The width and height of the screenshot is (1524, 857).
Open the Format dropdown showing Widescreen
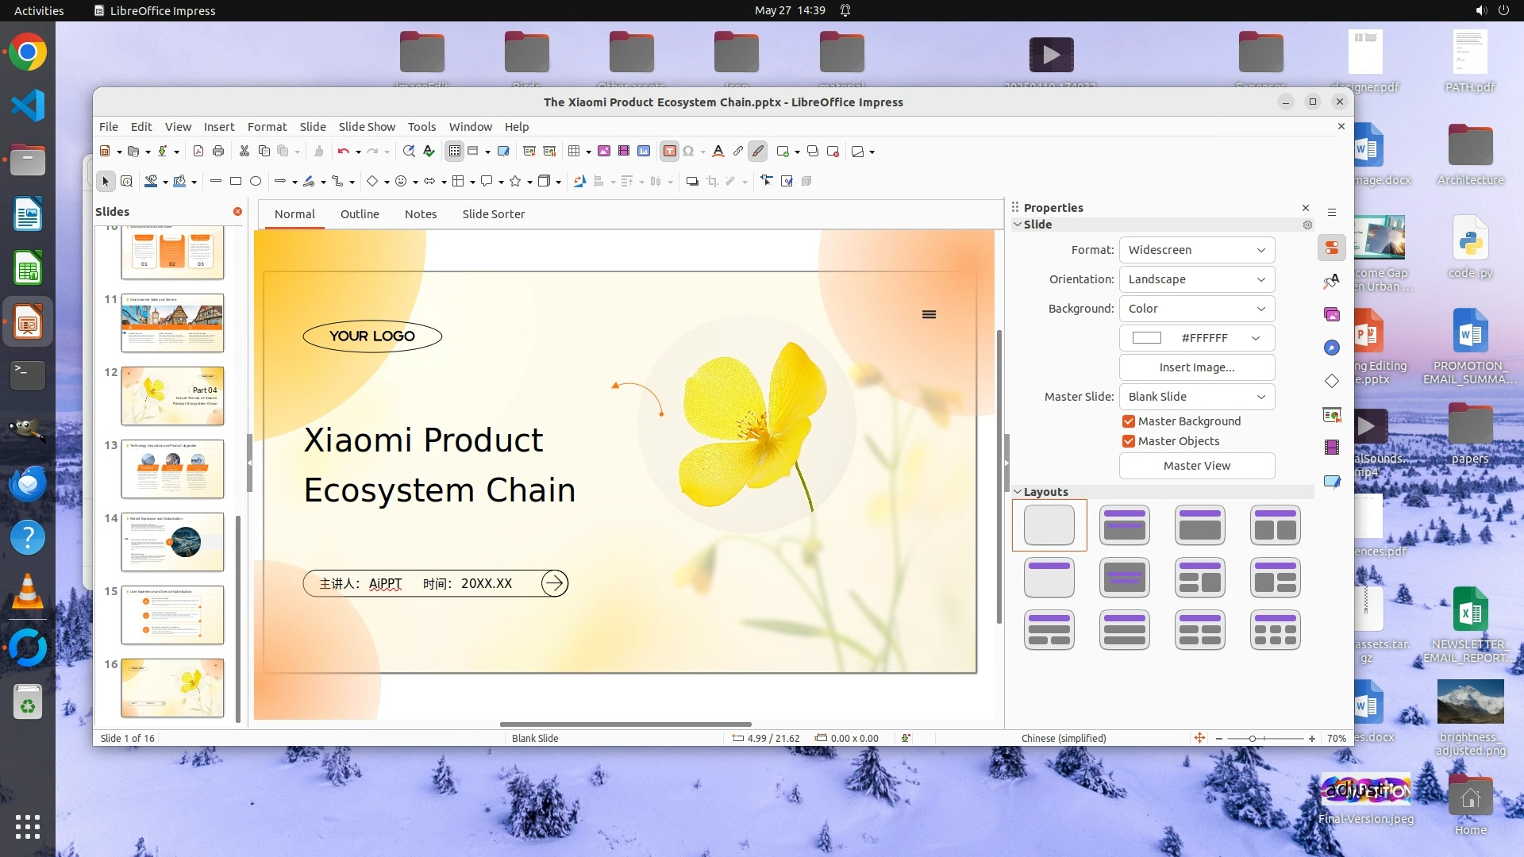[x=1196, y=250]
